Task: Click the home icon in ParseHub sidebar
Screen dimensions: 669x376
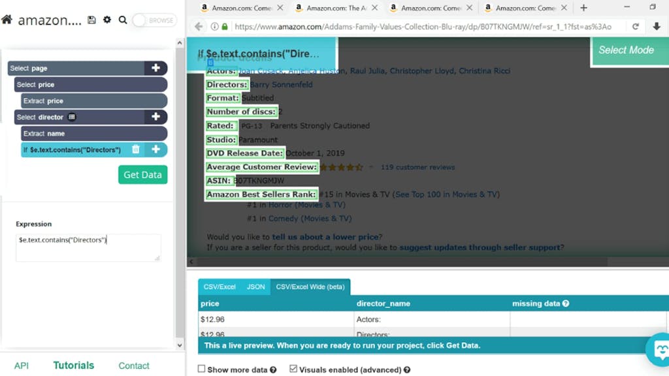Action: coord(7,20)
